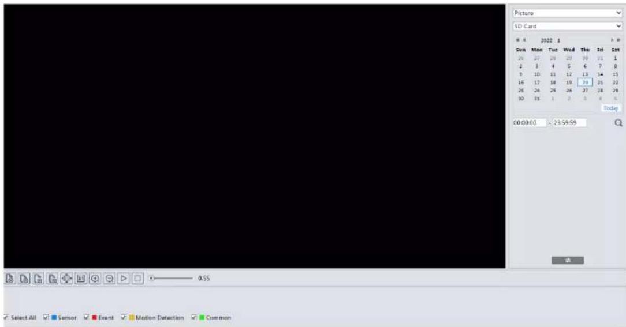The width and height of the screenshot is (626, 327).
Task: Select date 12 in the calendar
Action: [569, 74]
